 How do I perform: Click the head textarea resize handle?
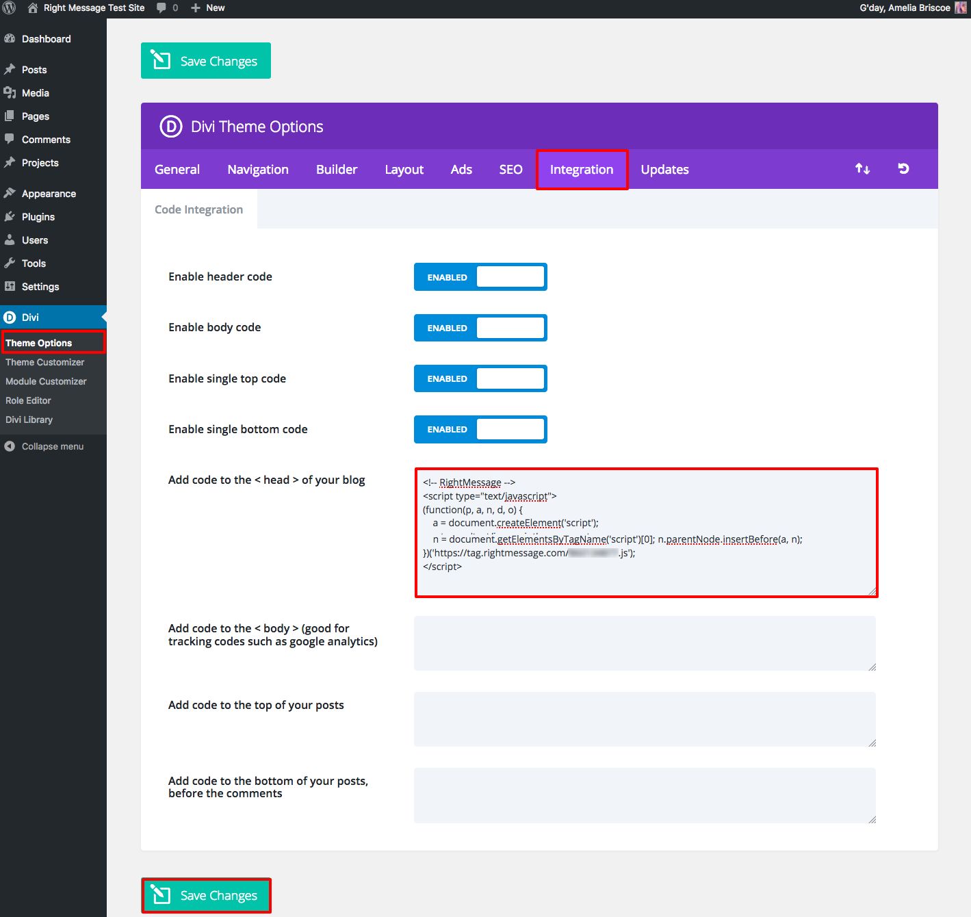pos(872,591)
